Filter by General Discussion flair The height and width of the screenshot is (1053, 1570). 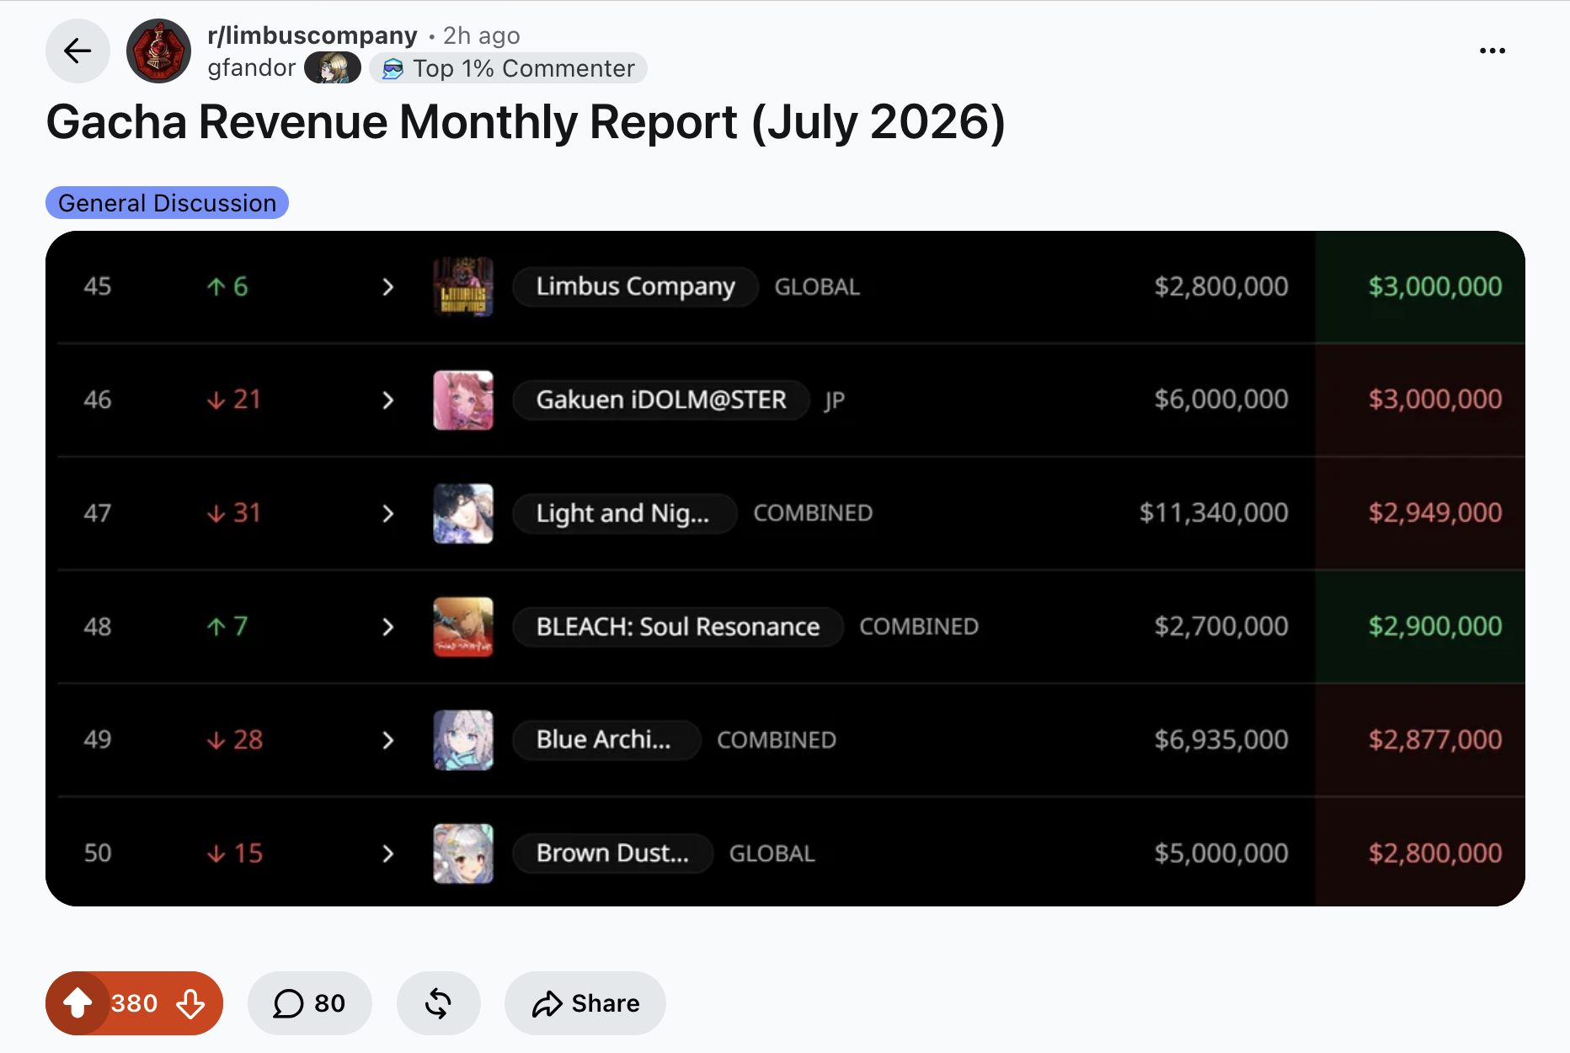(x=167, y=203)
